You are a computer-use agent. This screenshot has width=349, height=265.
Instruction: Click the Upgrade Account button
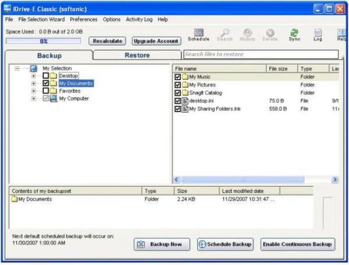156,41
